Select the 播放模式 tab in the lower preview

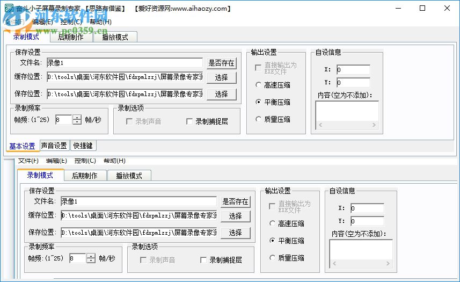pyautogui.click(x=129, y=176)
